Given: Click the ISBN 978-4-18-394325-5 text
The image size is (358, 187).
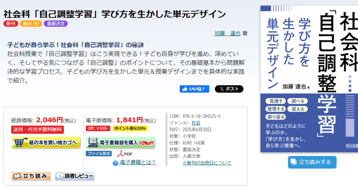Looking at the screenshot, I should (195, 116).
